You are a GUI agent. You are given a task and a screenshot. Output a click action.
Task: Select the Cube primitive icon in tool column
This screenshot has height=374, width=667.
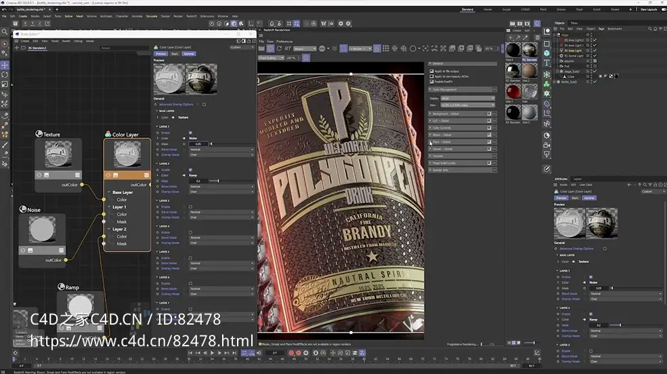point(547,53)
